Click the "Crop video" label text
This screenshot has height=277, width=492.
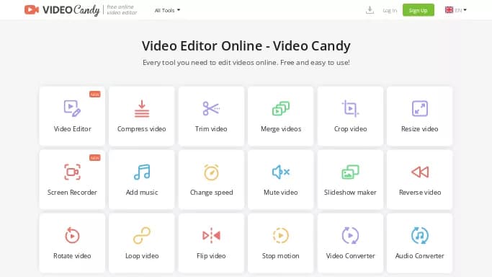(x=351, y=129)
